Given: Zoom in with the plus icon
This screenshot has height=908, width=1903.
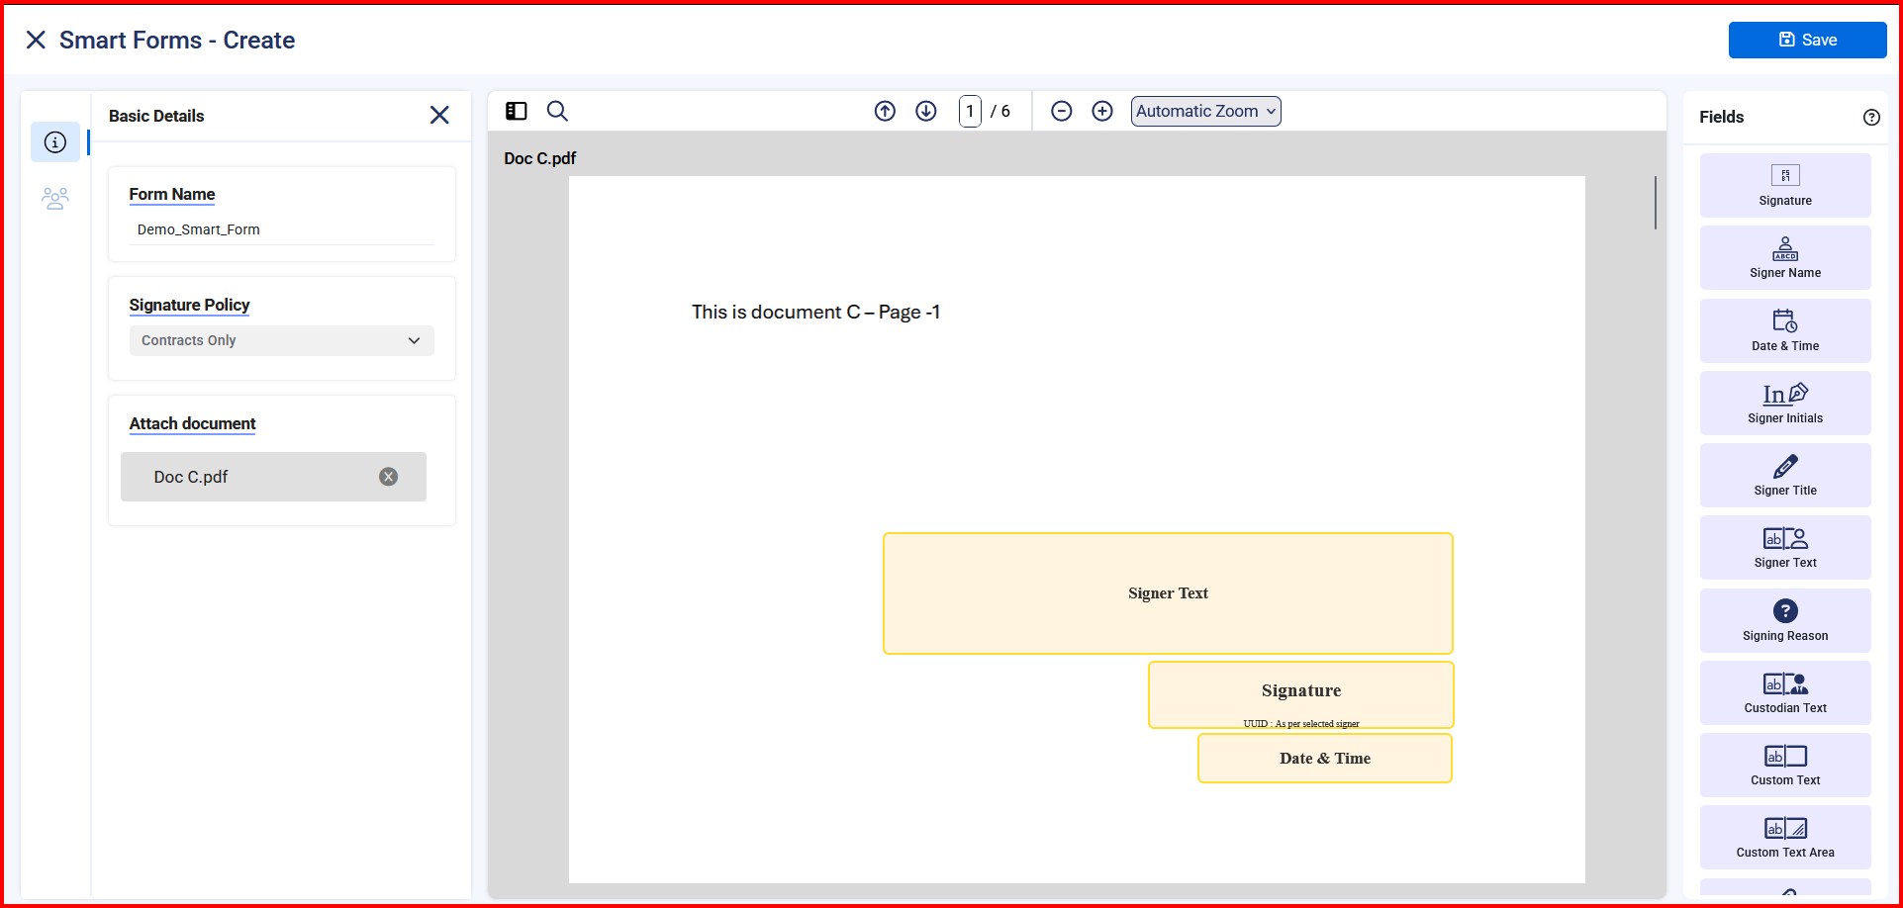Looking at the screenshot, I should (x=1102, y=111).
